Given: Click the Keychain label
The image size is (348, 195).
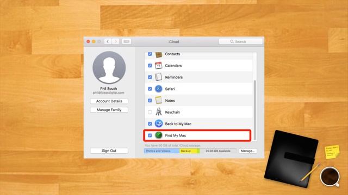Looking at the screenshot, I should (172, 112).
